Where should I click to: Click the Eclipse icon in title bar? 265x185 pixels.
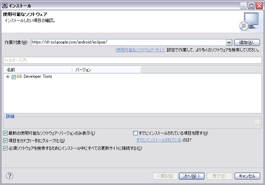point(5,5)
